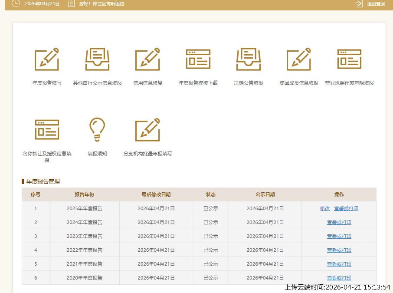Click 查看或打印 for 2020年度报告

[339, 278]
